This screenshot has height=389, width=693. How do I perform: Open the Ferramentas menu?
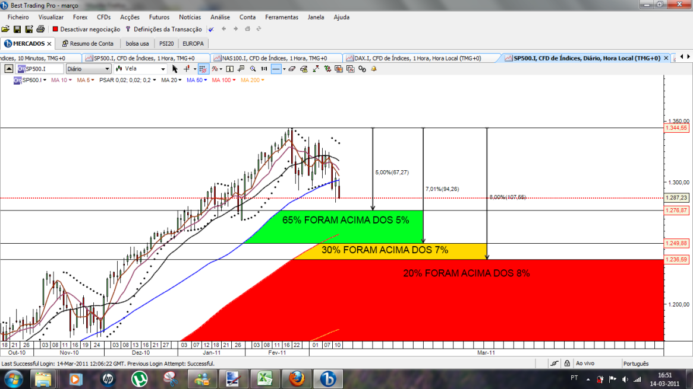coord(282,17)
